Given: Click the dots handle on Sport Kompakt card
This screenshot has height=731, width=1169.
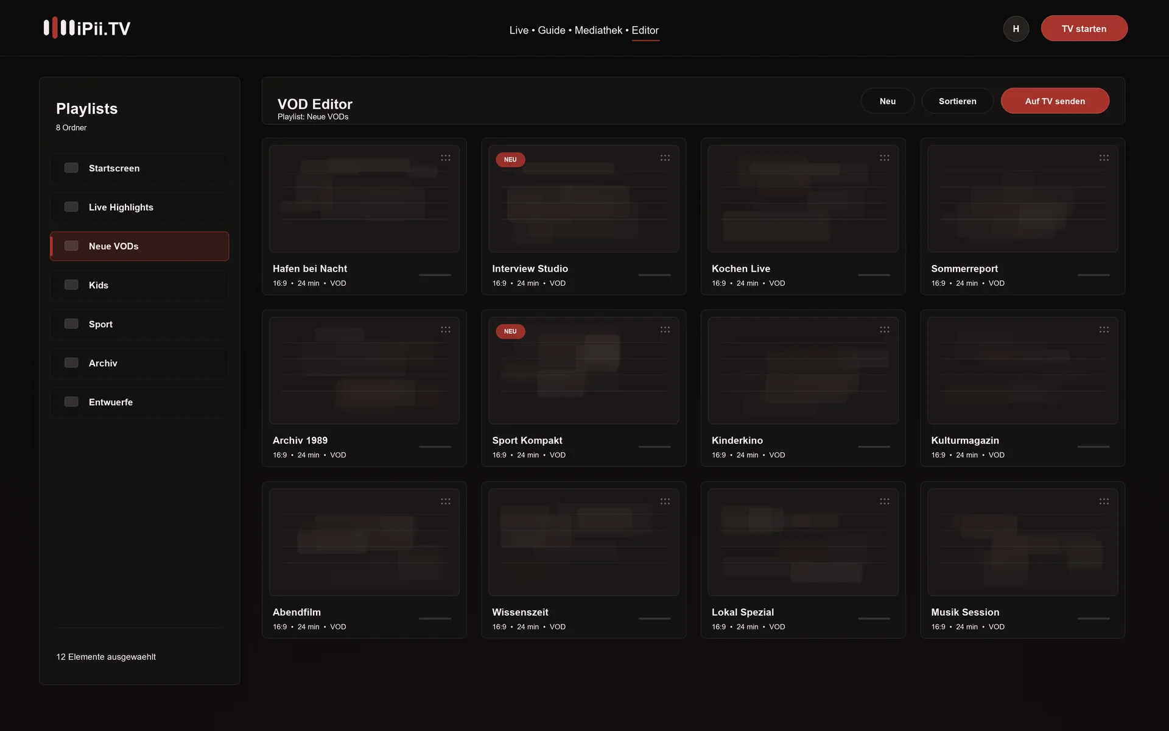Looking at the screenshot, I should (665, 330).
